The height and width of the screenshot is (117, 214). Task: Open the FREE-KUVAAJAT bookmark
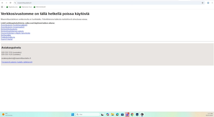click(x=40, y=7)
